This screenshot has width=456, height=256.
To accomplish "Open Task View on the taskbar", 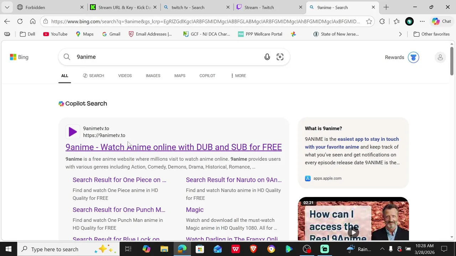I will click(128, 249).
